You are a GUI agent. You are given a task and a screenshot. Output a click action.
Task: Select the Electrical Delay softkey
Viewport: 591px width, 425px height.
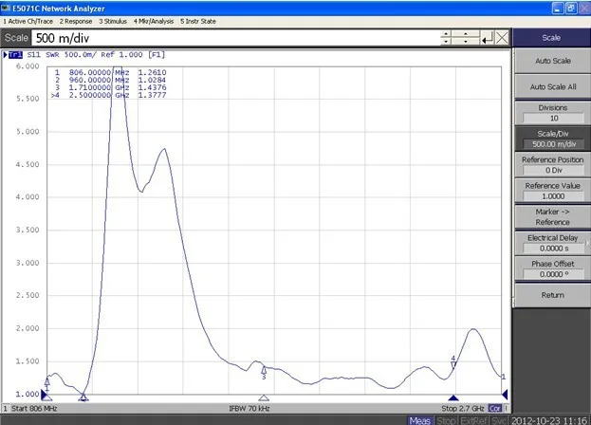pyautogui.click(x=552, y=243)
